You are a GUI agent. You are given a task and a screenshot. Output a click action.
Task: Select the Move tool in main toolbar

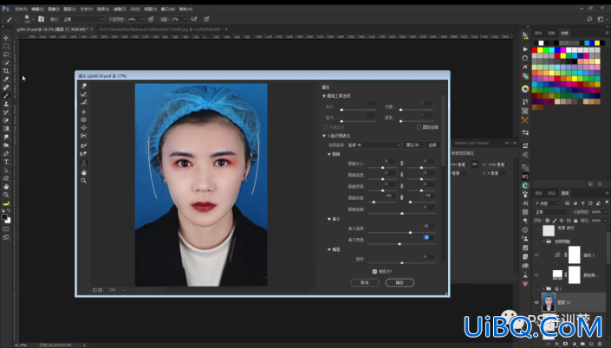(6, 38)
